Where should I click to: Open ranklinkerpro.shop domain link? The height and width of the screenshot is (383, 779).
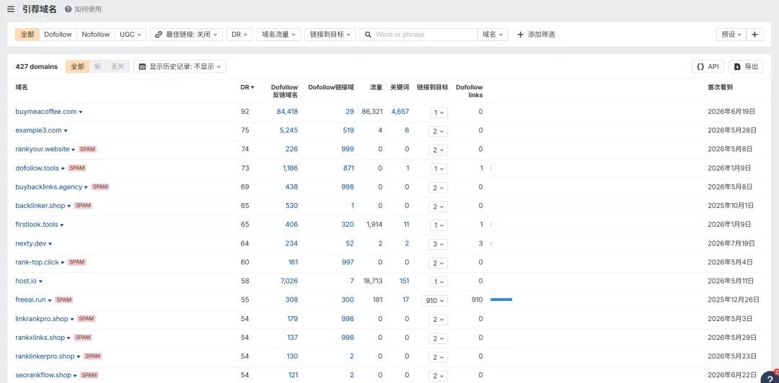45,356
